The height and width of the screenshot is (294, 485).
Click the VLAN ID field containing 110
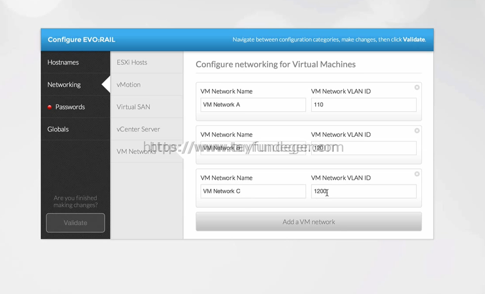(364, 105)
